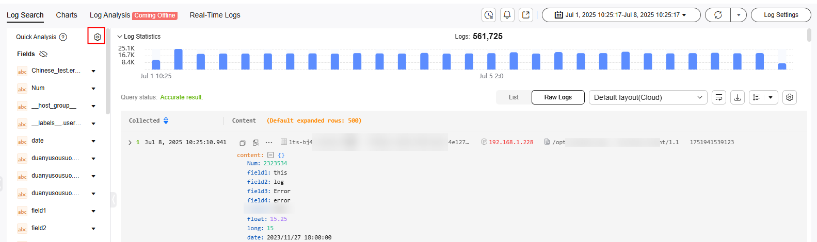Open the layout settings gear near download

(x=790, y=97)
